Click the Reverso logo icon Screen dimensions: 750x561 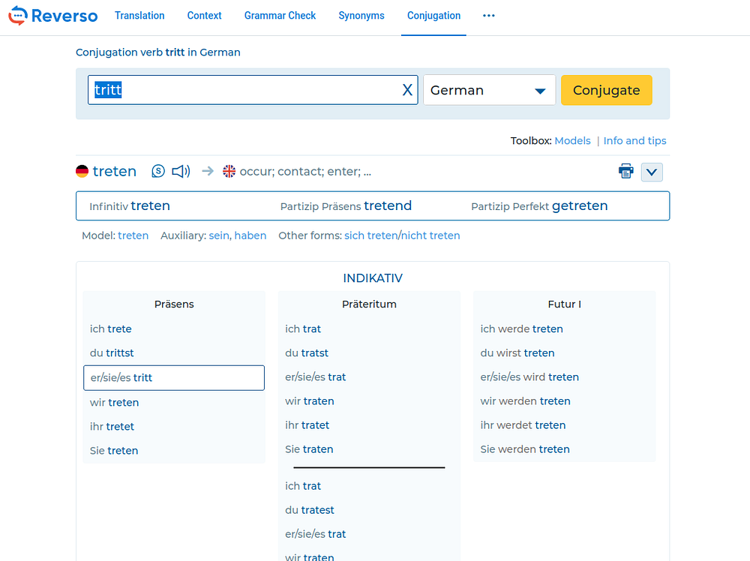[18, 15]
